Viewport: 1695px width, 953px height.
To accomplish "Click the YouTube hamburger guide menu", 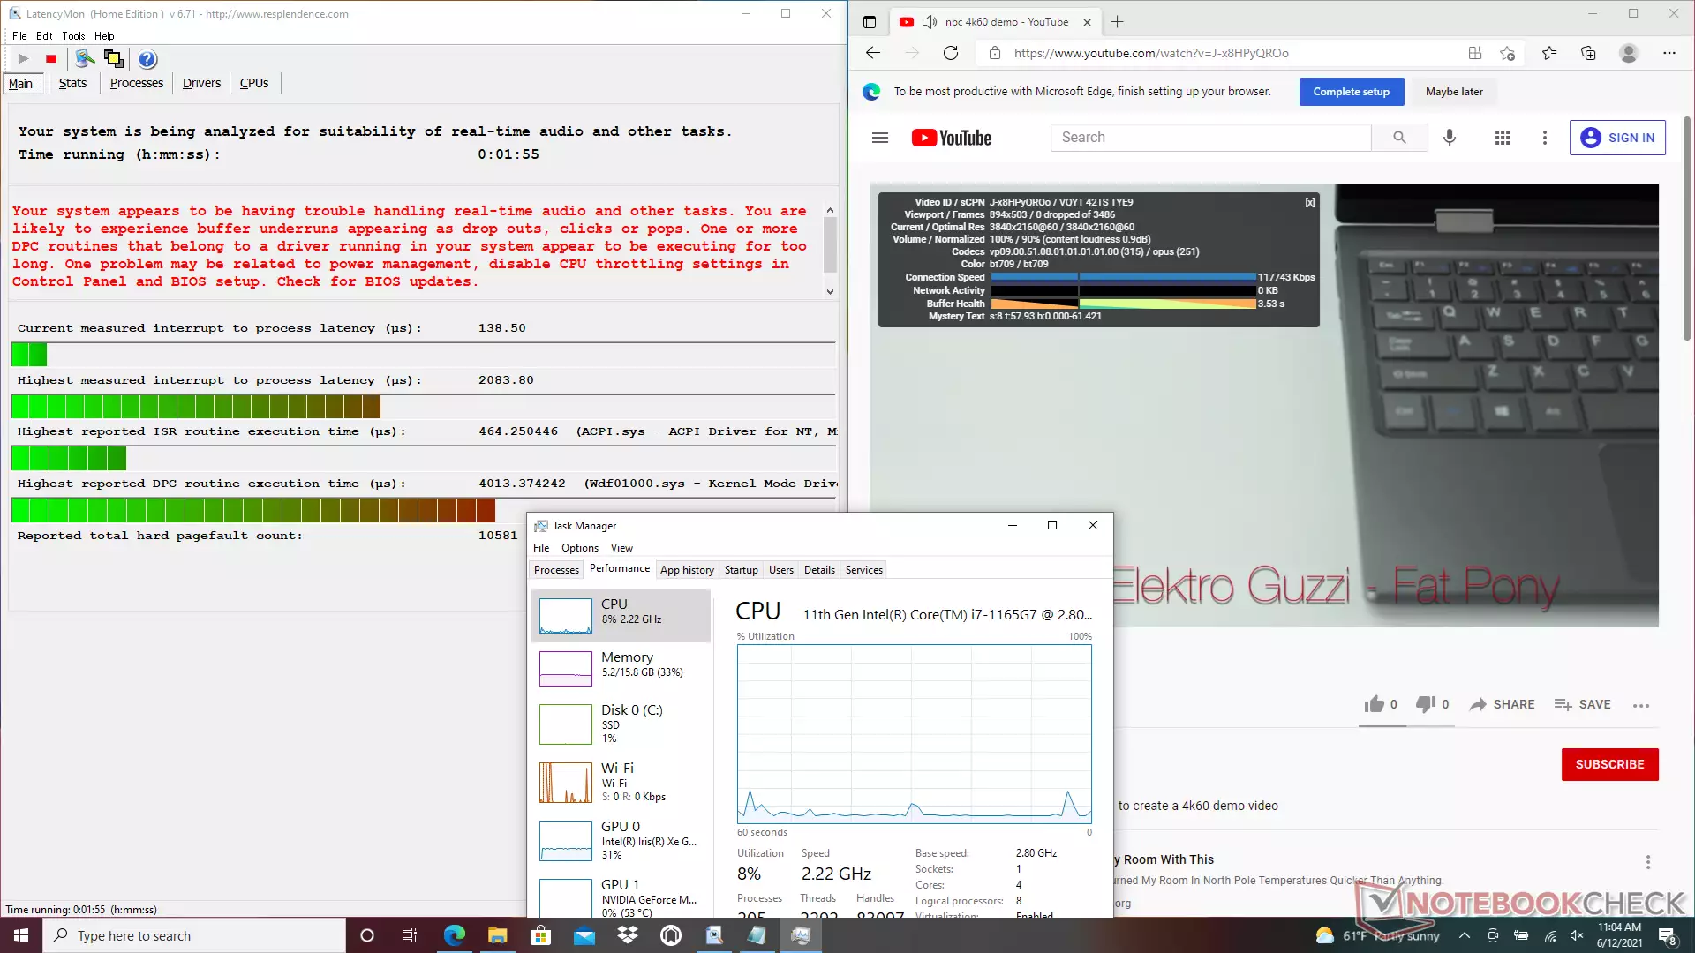I will 879,138.
